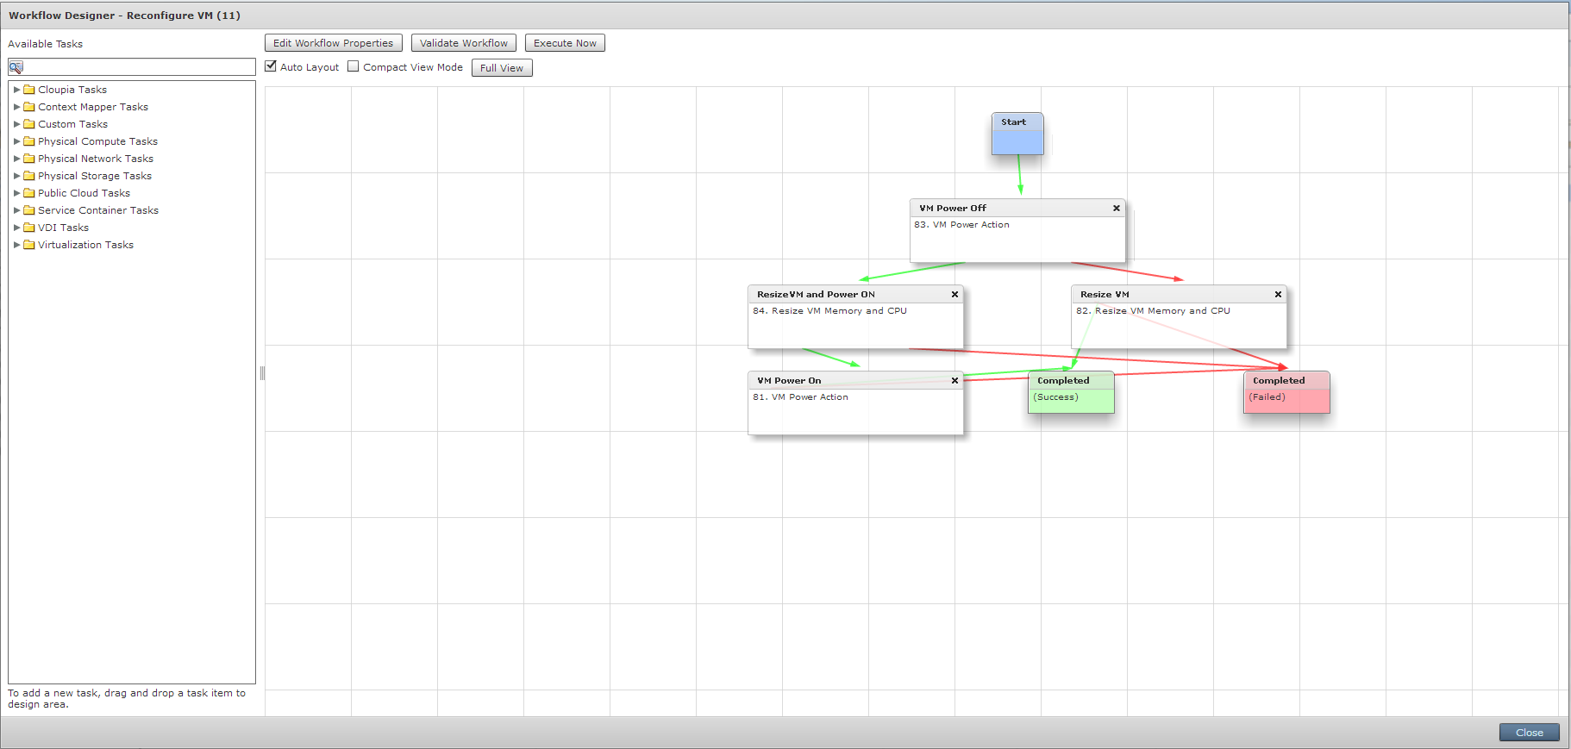Expand the VDI Tasks tree node
This screenshot has height=749, width=1571.
click(16, 228)
